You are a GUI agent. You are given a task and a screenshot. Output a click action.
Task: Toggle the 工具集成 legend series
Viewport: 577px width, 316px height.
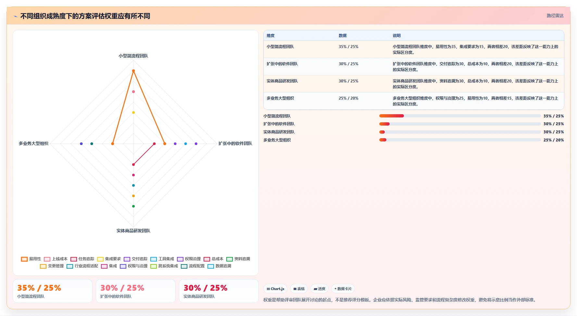[x=162, y=259]
